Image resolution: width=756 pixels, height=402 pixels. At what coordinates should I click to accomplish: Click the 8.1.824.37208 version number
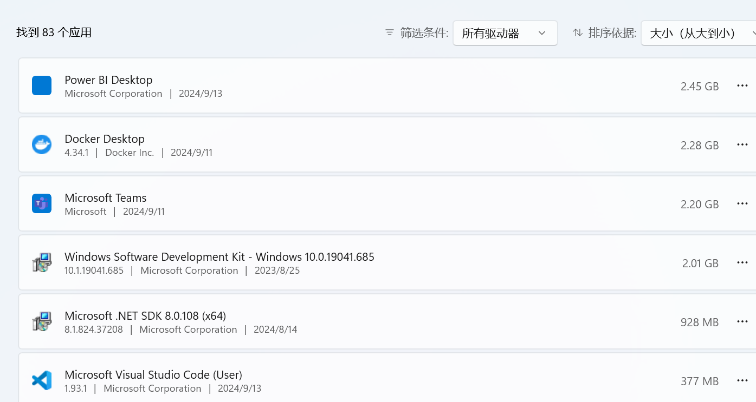pyautogui.click(x=94, y=329)
